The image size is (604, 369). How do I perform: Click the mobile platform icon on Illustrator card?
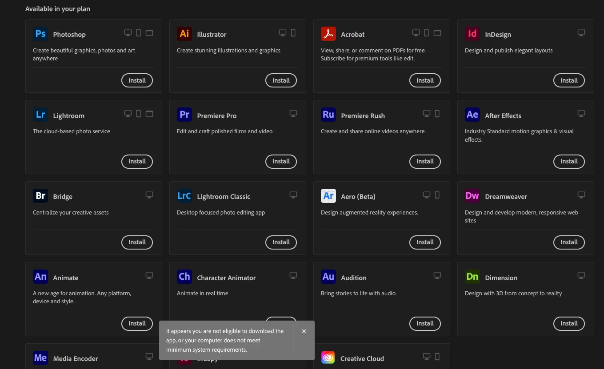tap(293, 33)
